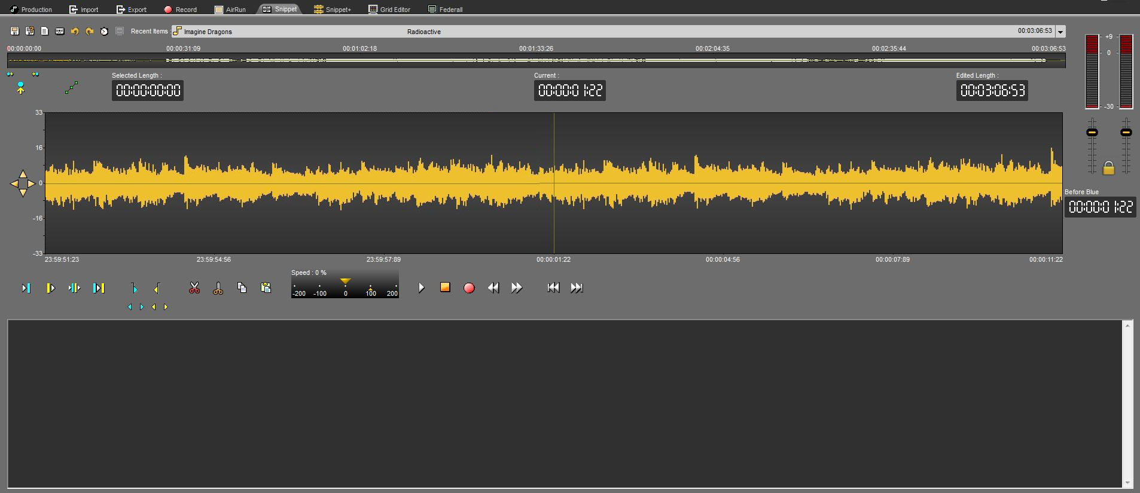Click the Speed slider yellow marker
This screenshot has width=1140, height=493.
point(345,281)
